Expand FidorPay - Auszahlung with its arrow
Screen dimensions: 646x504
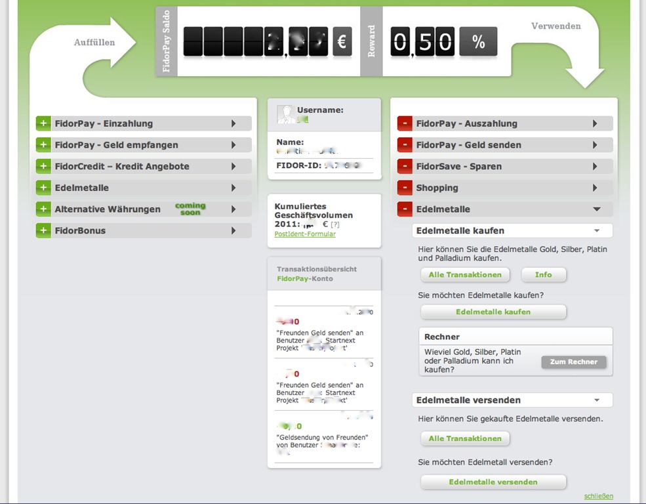tap(595, 123)
